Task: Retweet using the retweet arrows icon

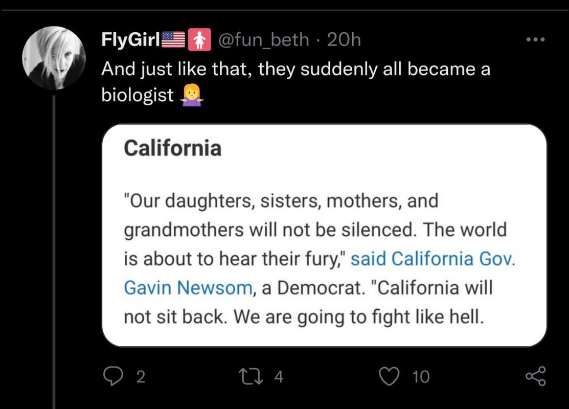Action: pyautogui.click(x=251, y=376)
